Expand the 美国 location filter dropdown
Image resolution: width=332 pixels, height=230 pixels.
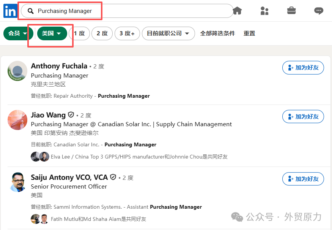52,33
